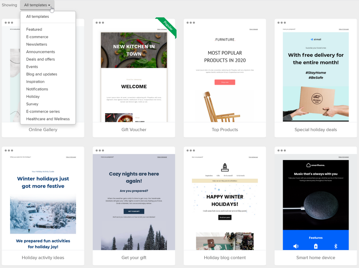
Task: Select the Survey category
Action: click(32, 104)
